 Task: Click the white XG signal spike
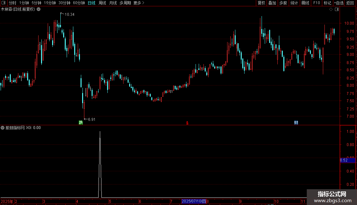pos(100,164)
